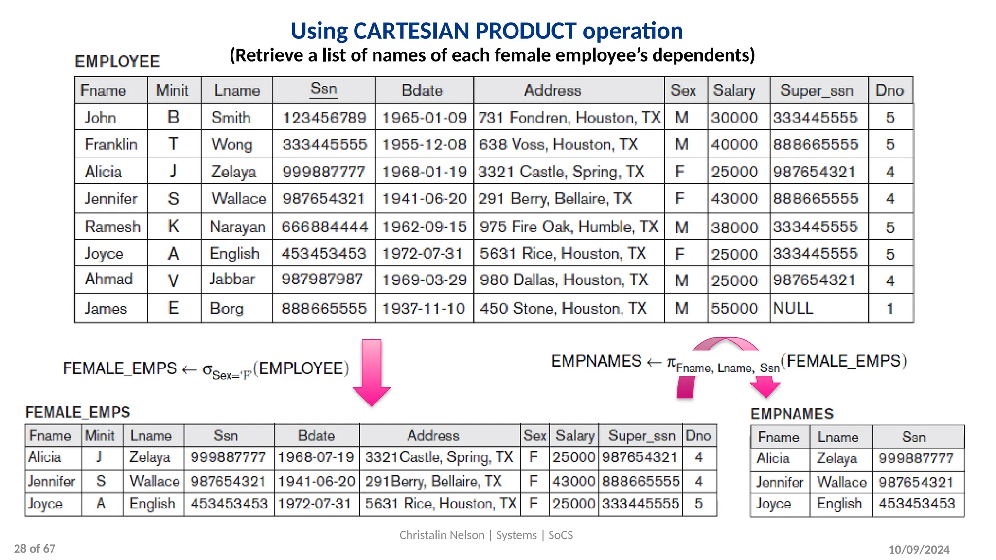Image resolution: width=996 pixels, height=560 pixels.
Task: Click the underlined Ssn header in EMPLOYEE table
Action: click(324, 89)
